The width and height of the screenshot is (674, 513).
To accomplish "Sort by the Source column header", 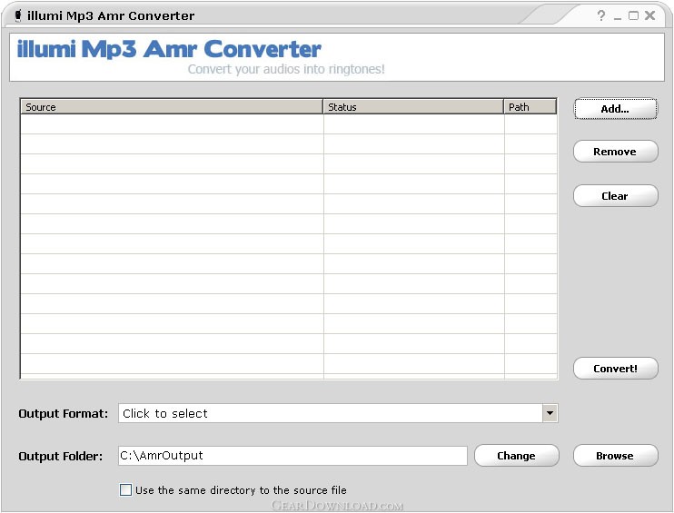I will (172, 106).
